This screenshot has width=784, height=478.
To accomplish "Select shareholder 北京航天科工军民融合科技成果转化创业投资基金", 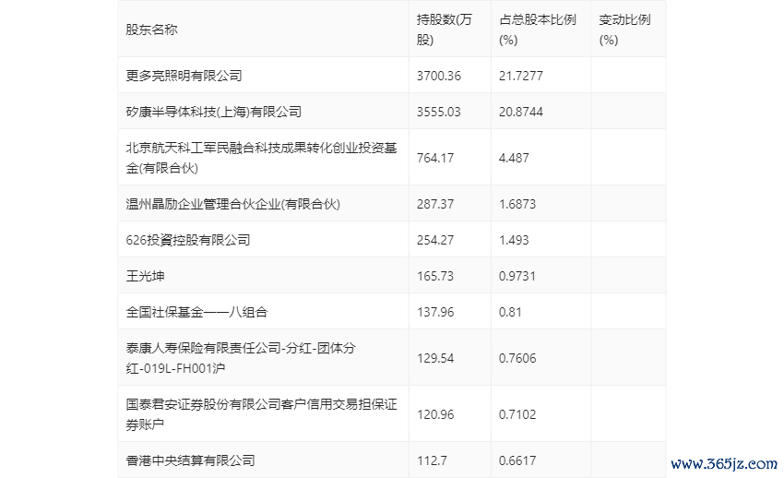I will [x=262, y=158].
